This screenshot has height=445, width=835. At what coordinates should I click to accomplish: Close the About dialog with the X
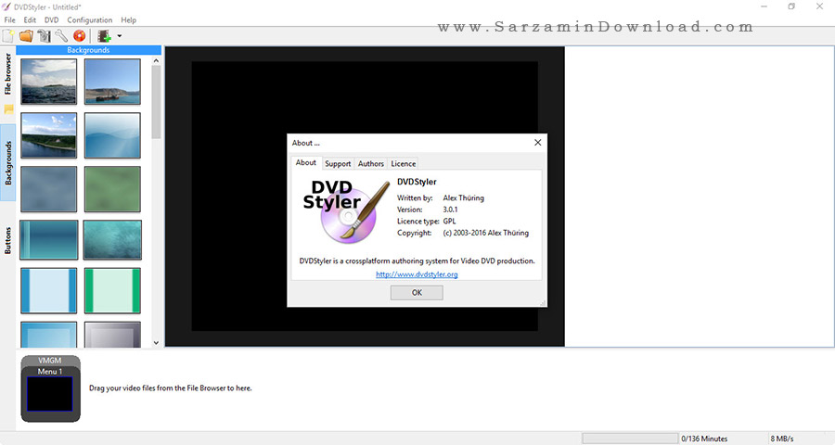[538, 143]
